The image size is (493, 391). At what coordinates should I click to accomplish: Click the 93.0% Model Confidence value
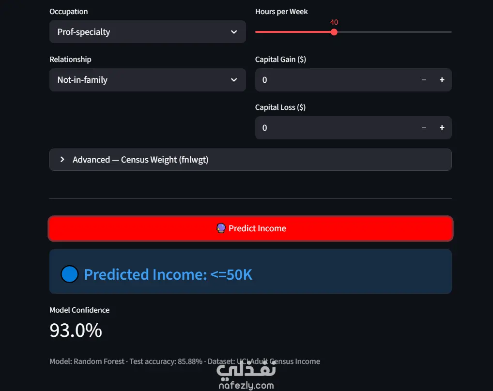click(x=76, y=331)
